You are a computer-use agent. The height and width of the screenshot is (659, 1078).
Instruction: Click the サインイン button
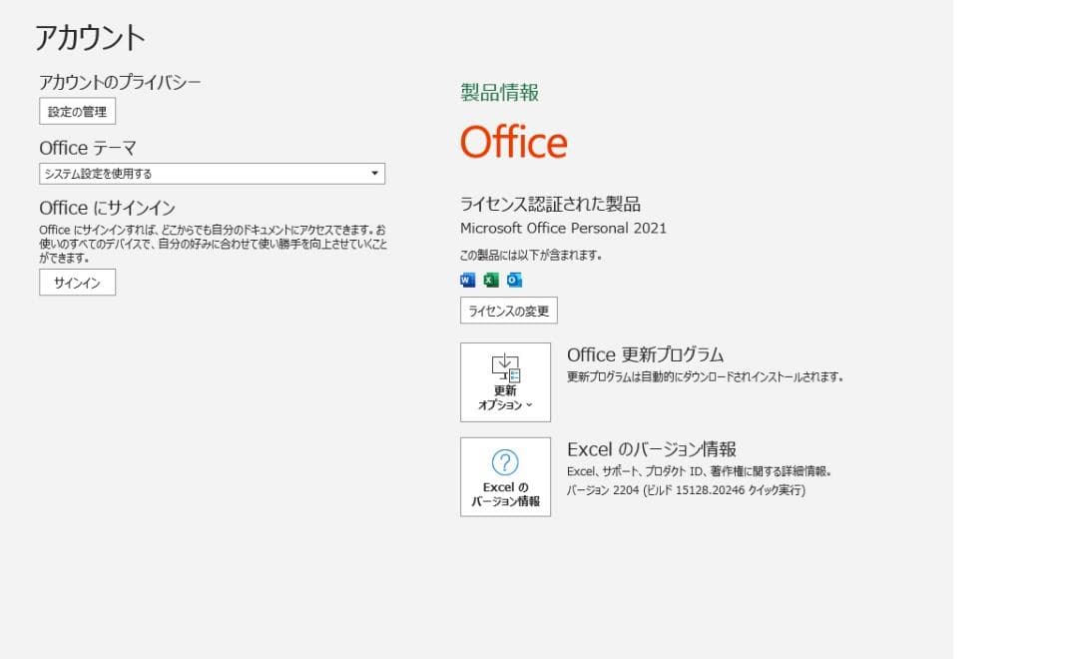tap(77, 283)
